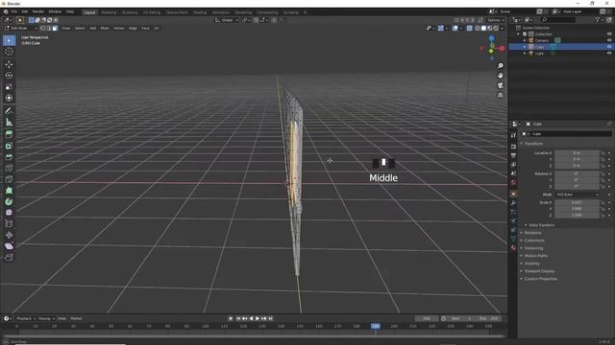Click the viewport zoom magnifier icon
This screenshot has height=345, width=615.
coord(500,66)
